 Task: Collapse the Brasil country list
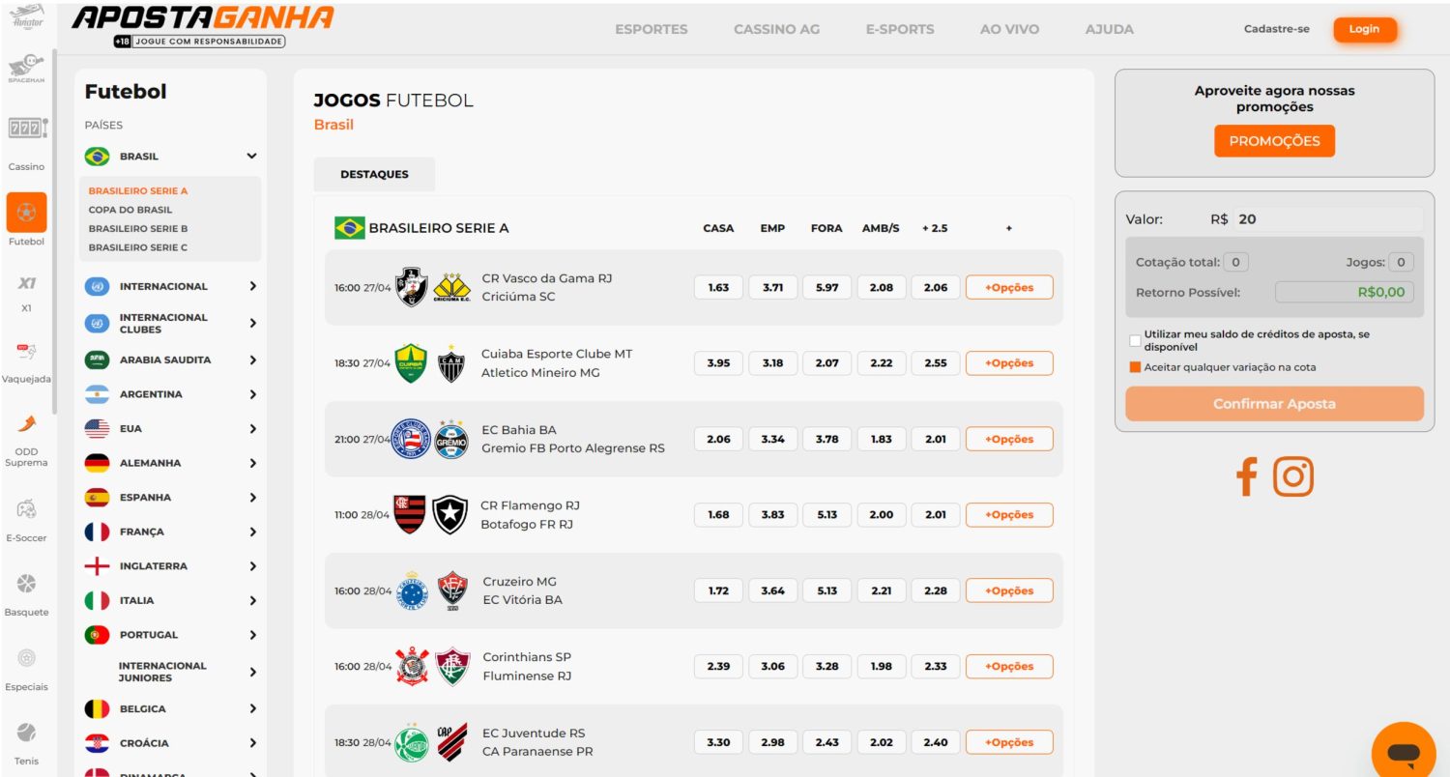pos(251,156)
